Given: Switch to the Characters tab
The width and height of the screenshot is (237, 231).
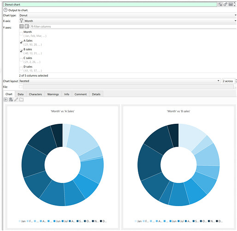Looking at the screenshot, I should tap(36, 94).
